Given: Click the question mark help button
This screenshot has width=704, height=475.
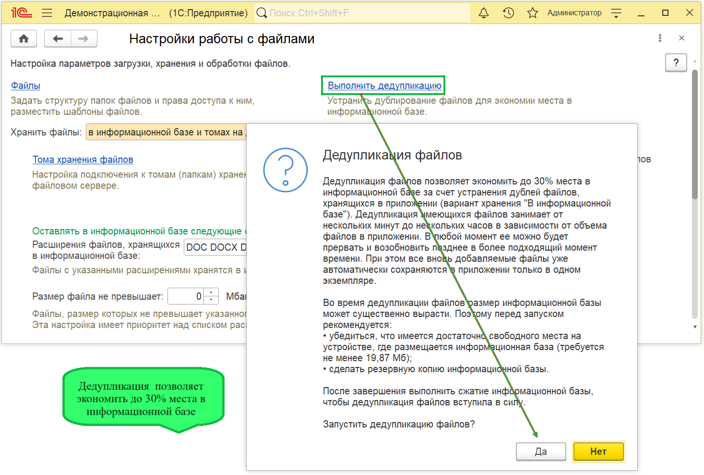Looking at the screenshot, I should click(x=676, y=62).
